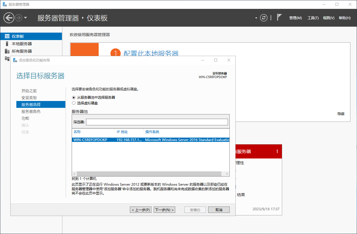
Task: Click the orange quick start tile
Action: (84, 49)
